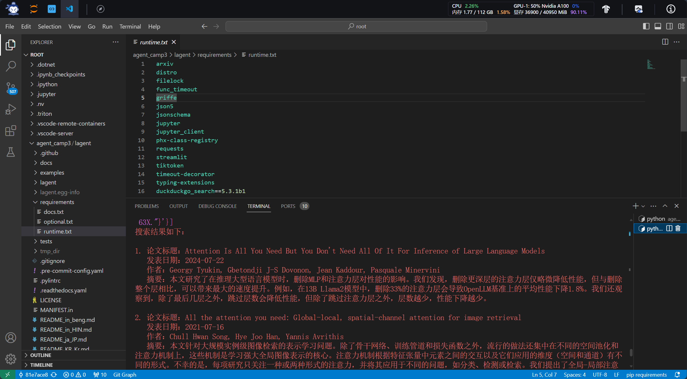687x379 pixels.
Task: Toggle the primary side bar layout button
Action: click(646, 26)
